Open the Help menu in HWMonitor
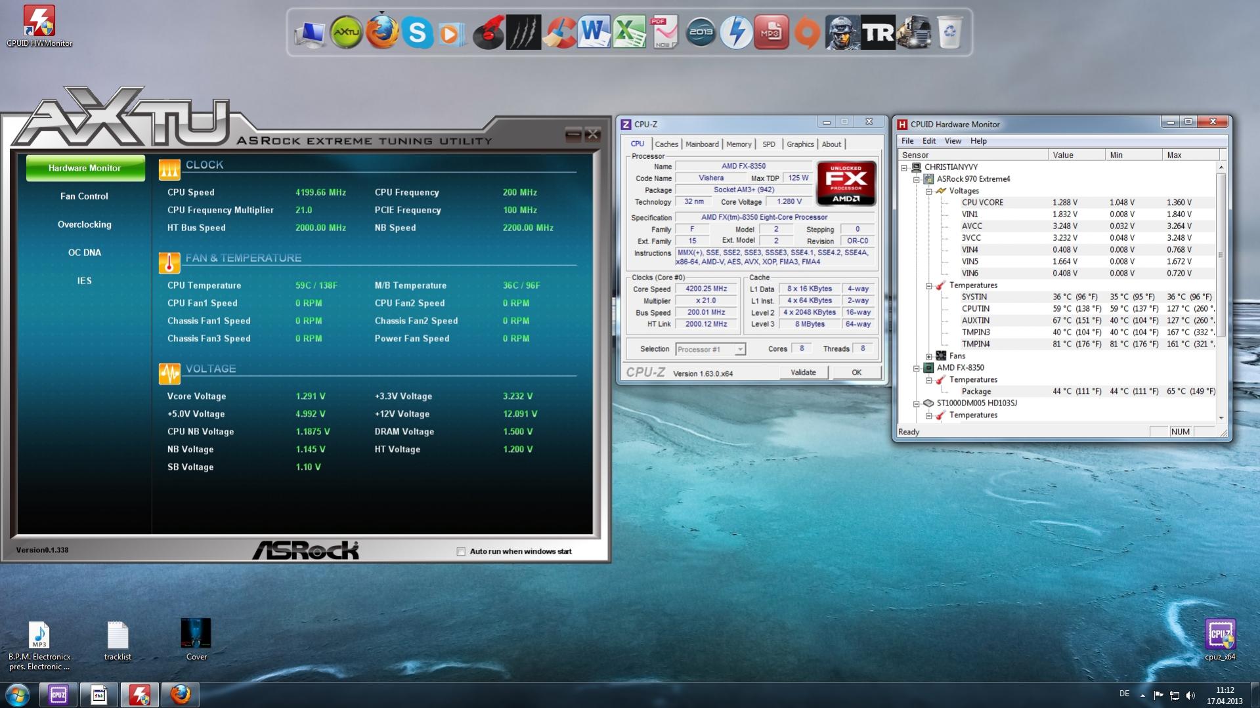The width and height of the screenshot is (1260, 708). 978,141
